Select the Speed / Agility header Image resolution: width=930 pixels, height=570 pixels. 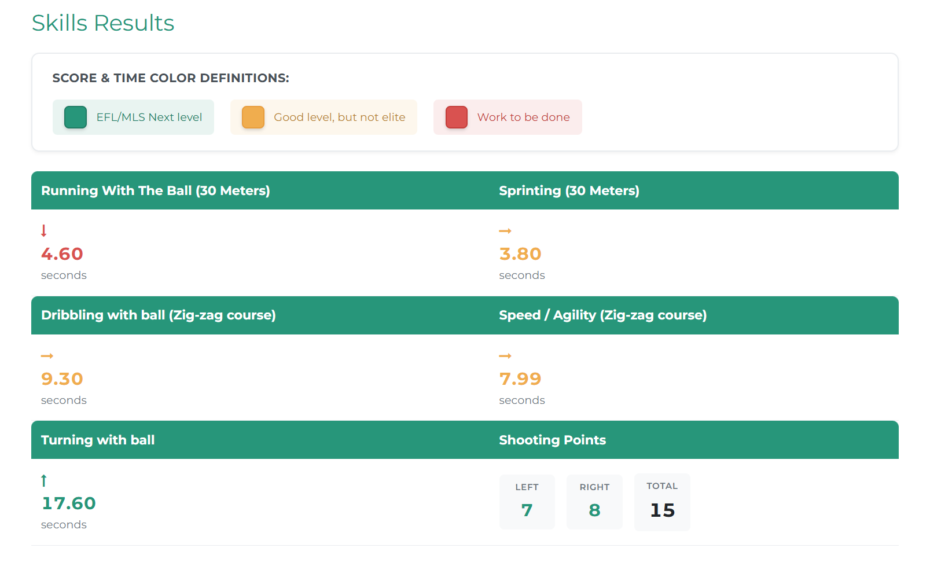pos(602,315)
